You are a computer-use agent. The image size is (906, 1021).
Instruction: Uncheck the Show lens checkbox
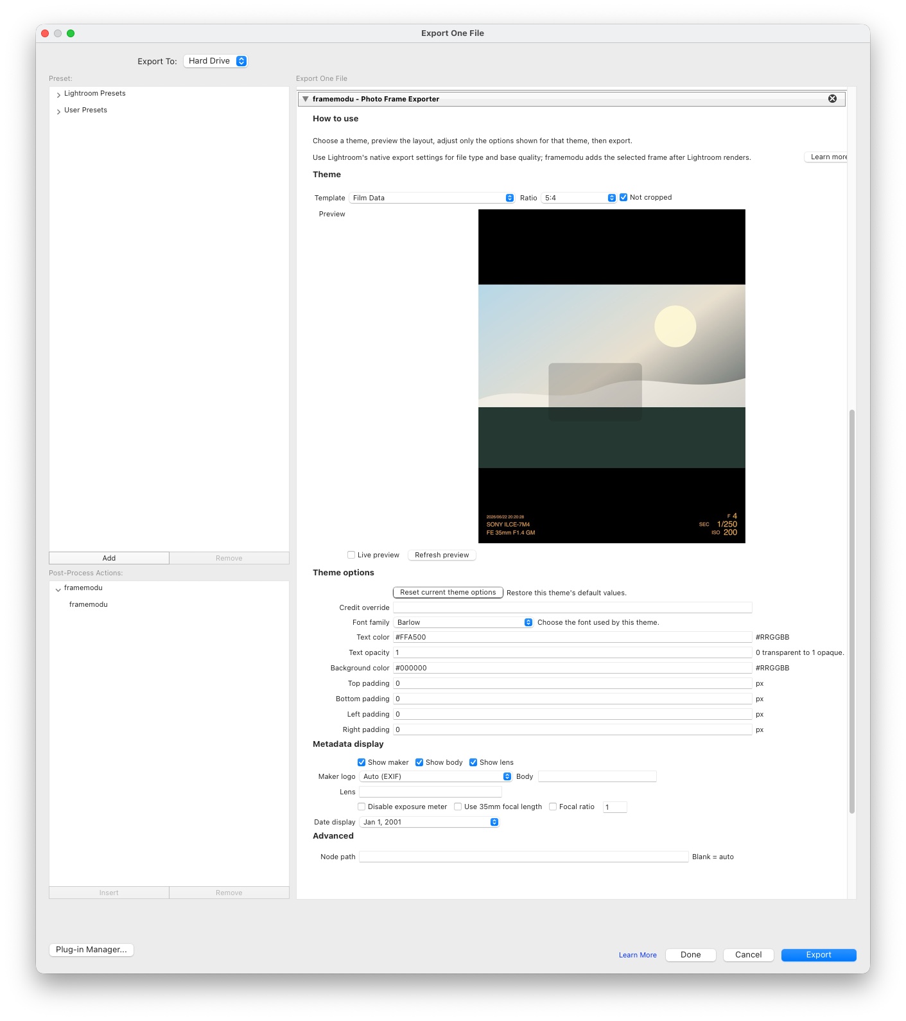(473, 762)
